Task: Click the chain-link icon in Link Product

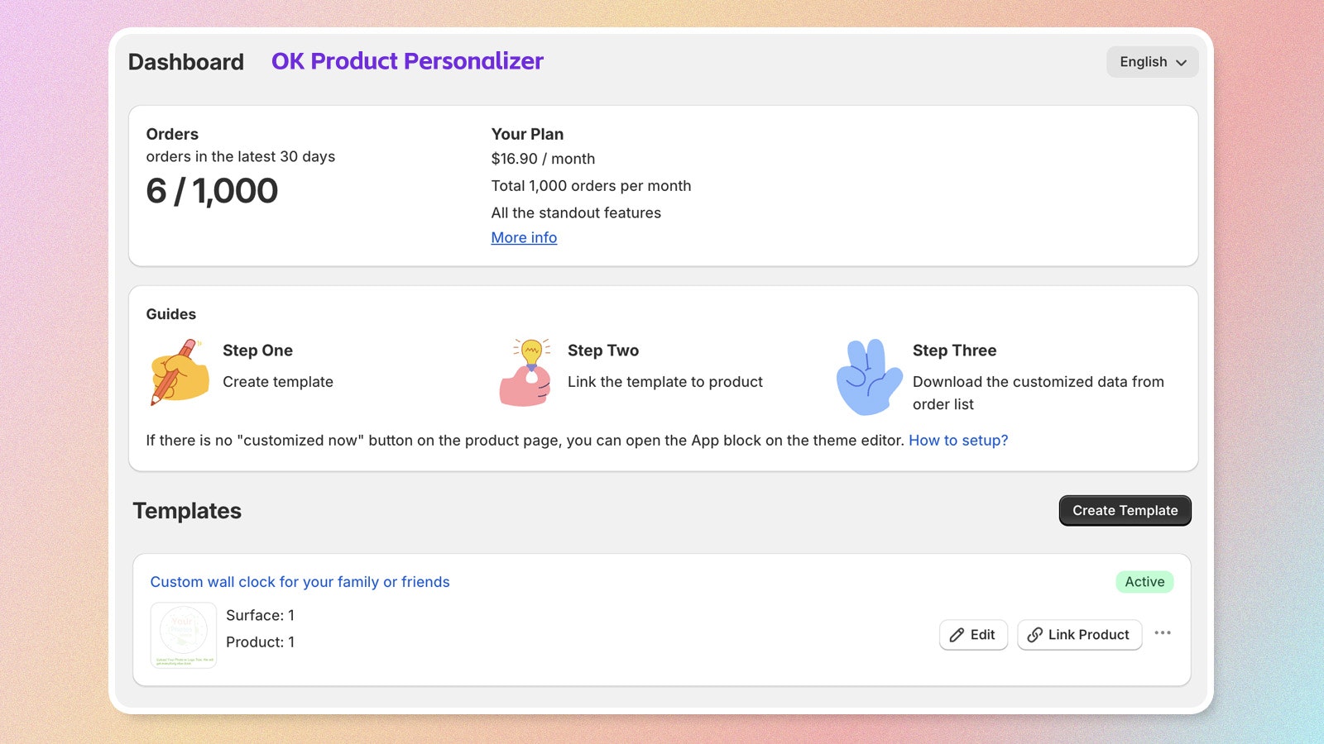Action: tap(1034, 635)
